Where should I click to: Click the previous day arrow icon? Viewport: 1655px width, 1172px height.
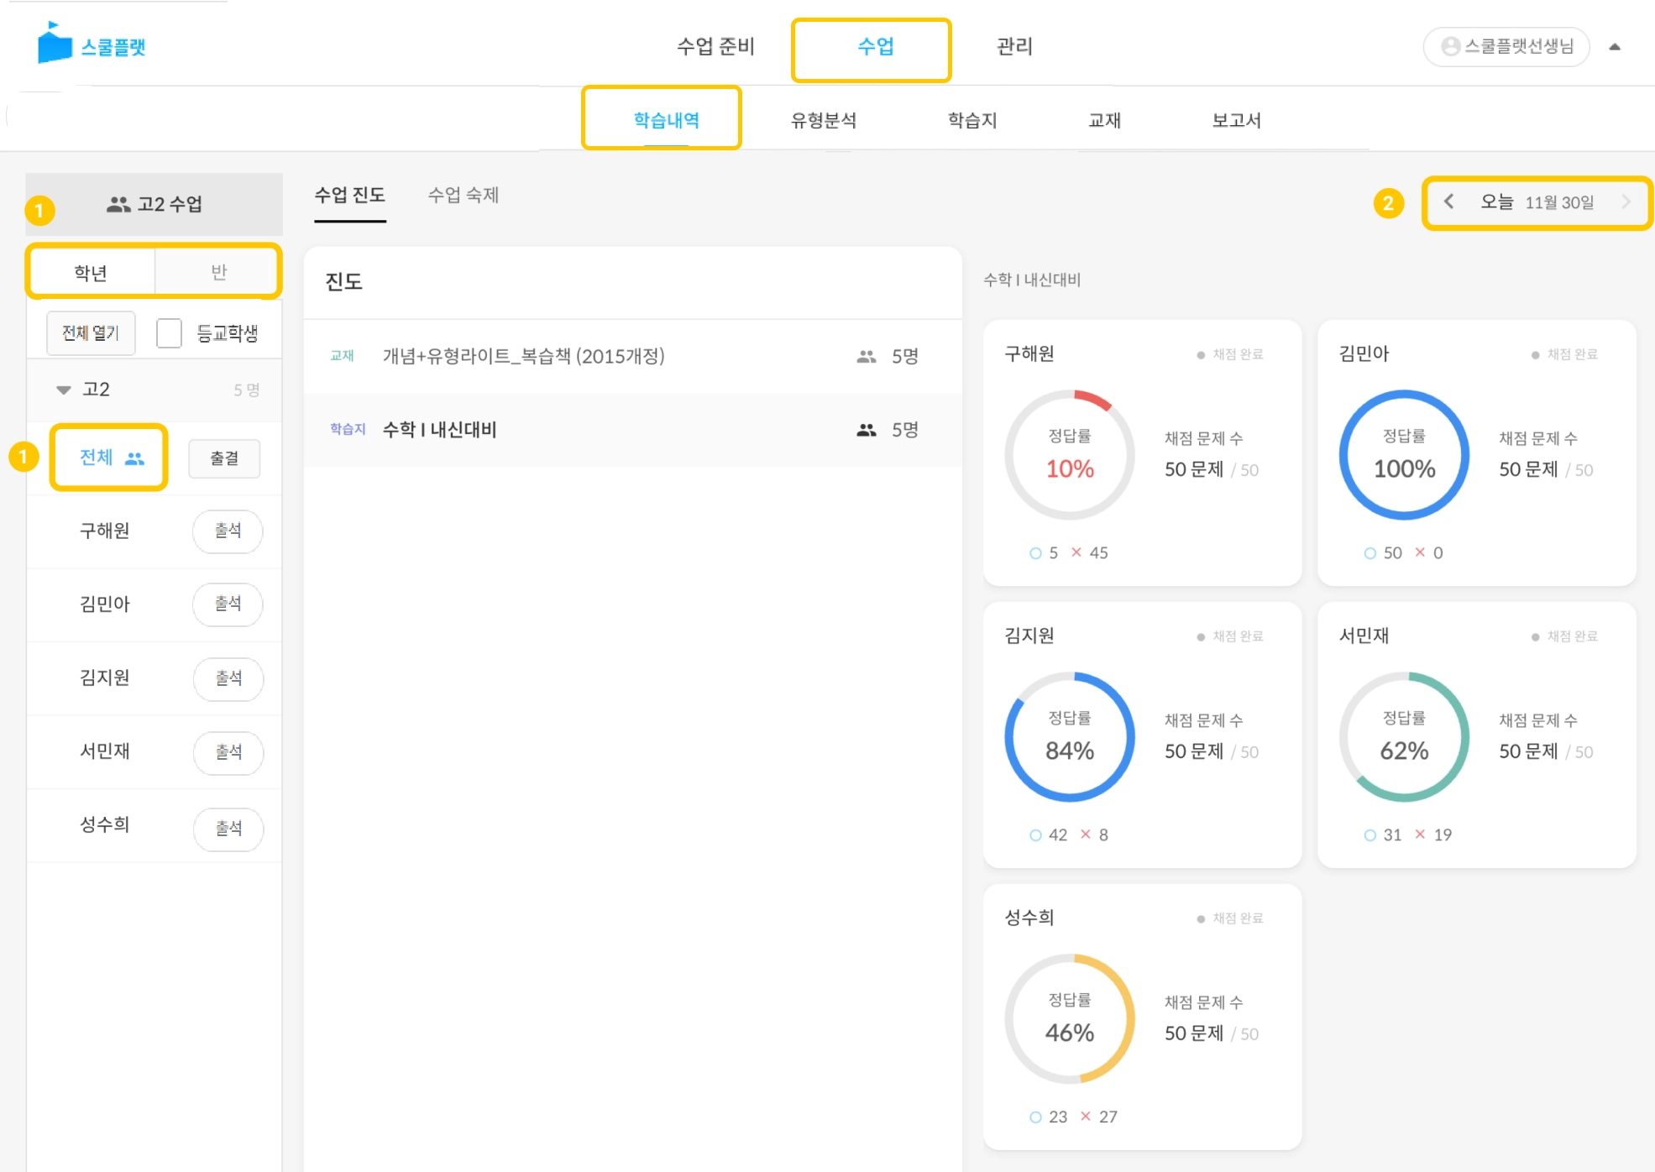click(x=1448, y=201)
